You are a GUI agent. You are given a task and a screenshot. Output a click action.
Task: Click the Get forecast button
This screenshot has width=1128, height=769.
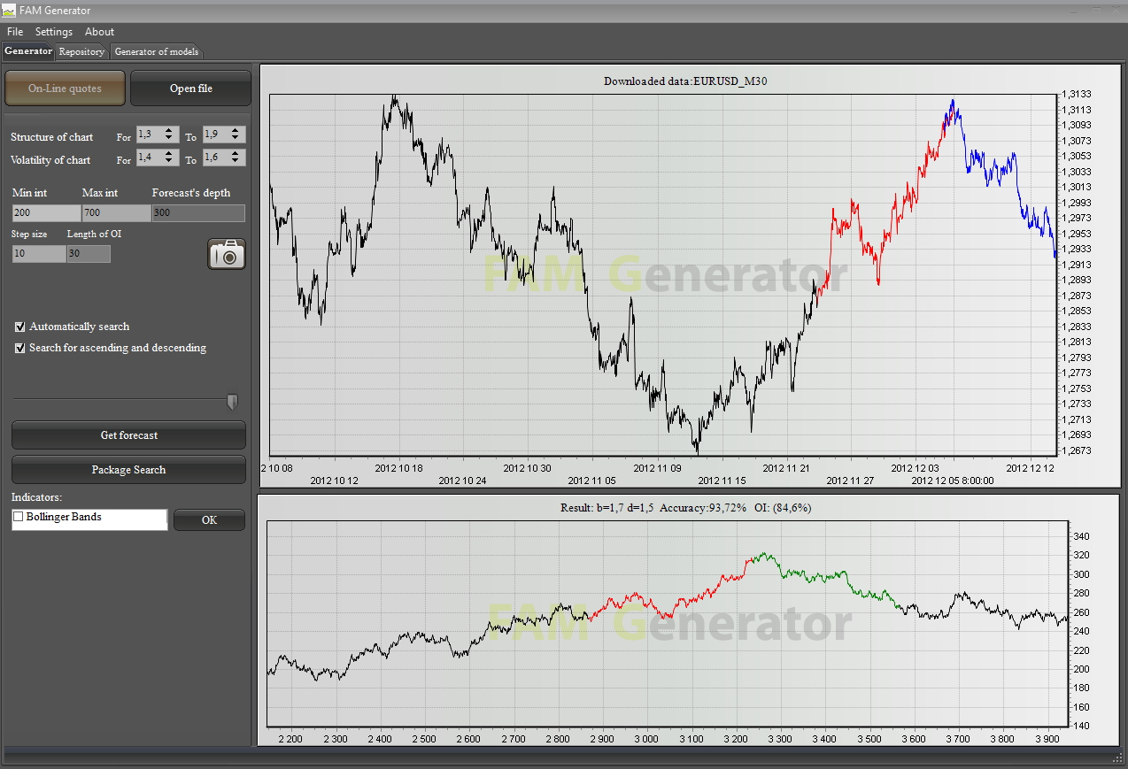pyautogui.click(x=128, y=435)
